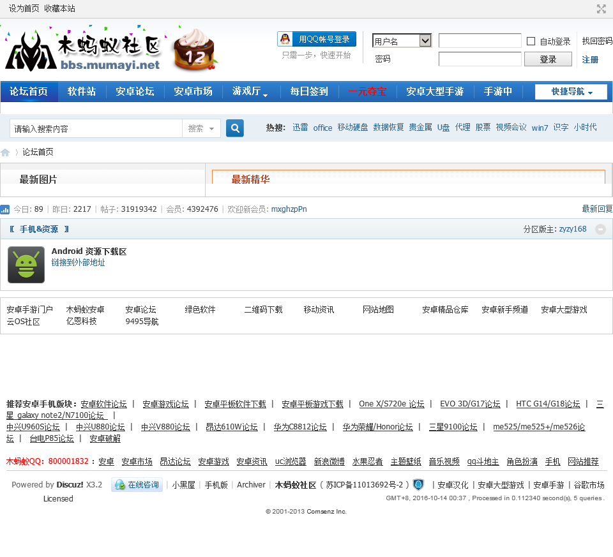This screenshot has width=613, height=557.
Task: Click the 12th anniversary cake image
Action: (x=194, y=50)
